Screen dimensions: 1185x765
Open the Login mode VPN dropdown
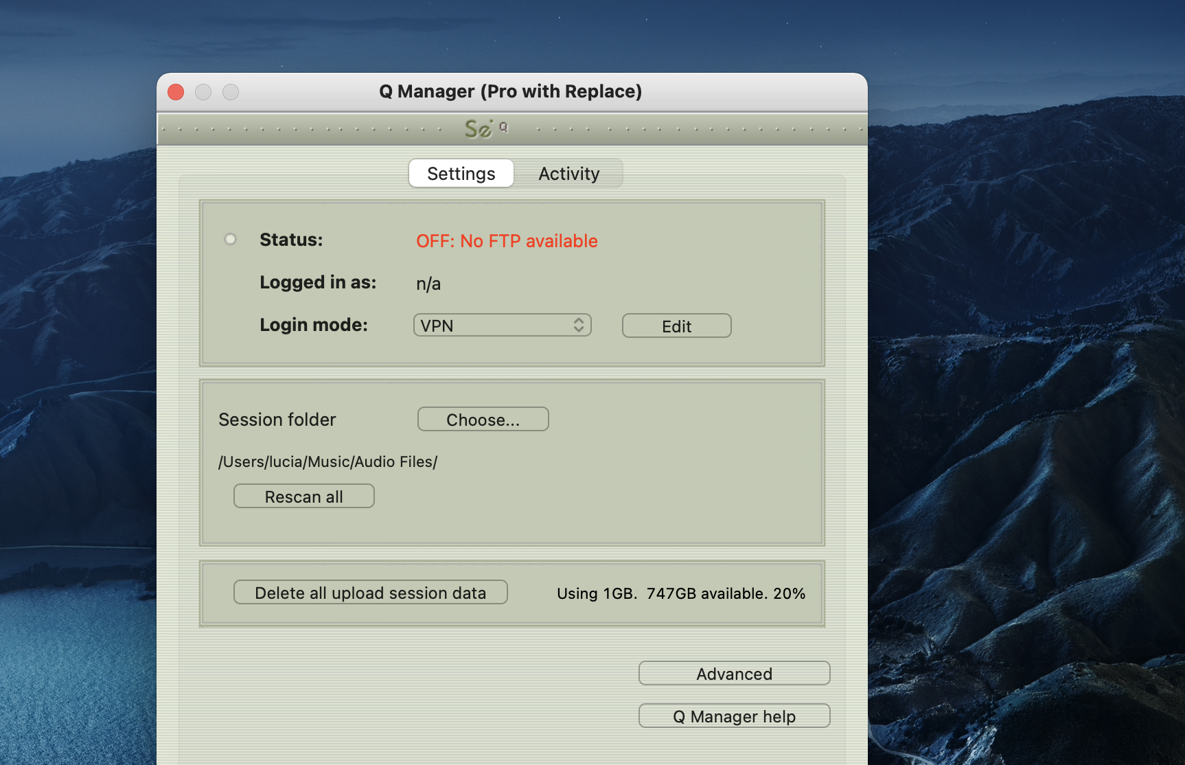click(502, 326)
